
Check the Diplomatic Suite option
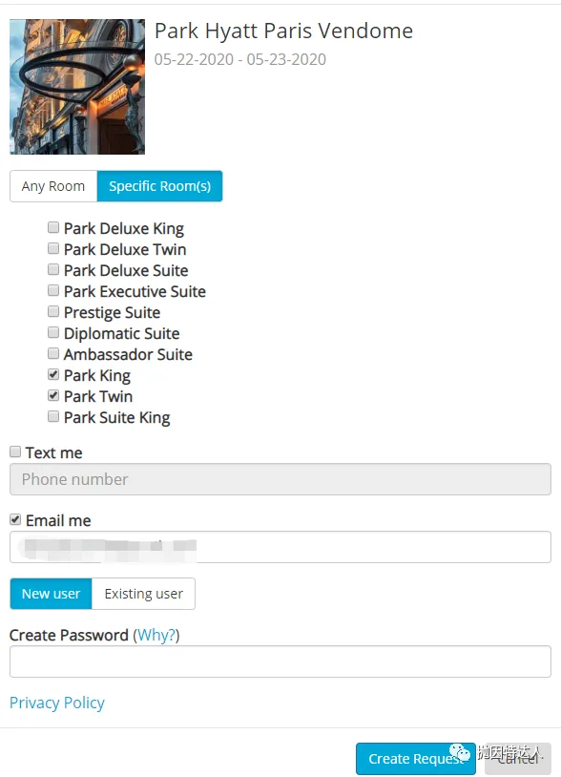53,332
